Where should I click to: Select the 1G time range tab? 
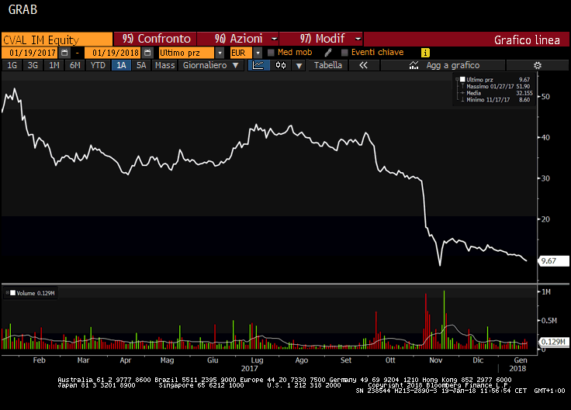pos(12,65)
